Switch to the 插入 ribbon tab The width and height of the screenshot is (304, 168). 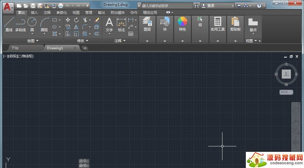34,12
